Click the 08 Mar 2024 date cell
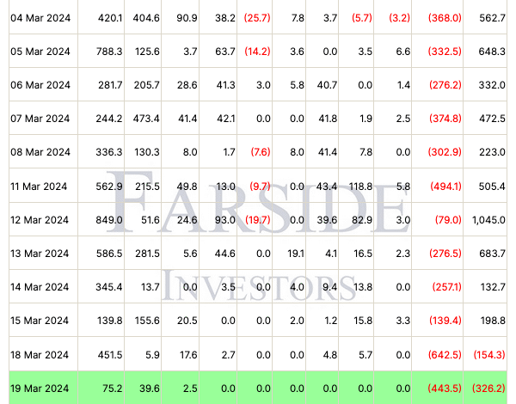Screen dimensions: 516x404 pos(40,152)
